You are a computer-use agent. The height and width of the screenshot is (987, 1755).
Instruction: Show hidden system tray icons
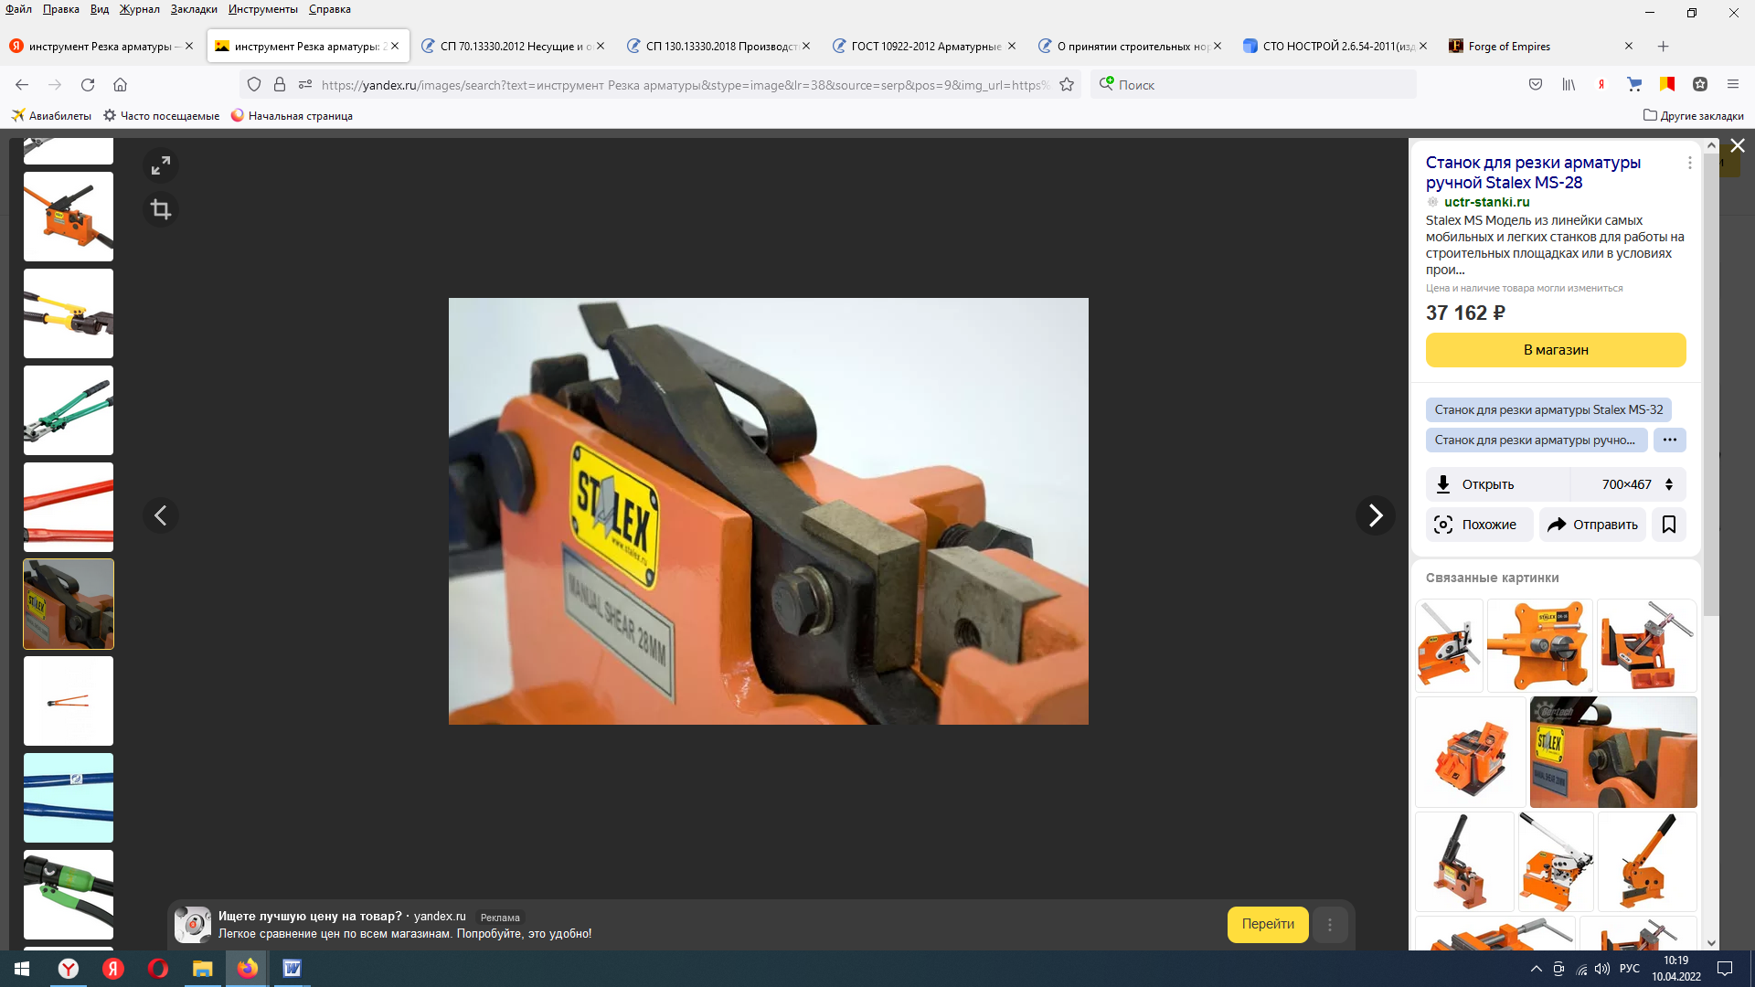1536,969
